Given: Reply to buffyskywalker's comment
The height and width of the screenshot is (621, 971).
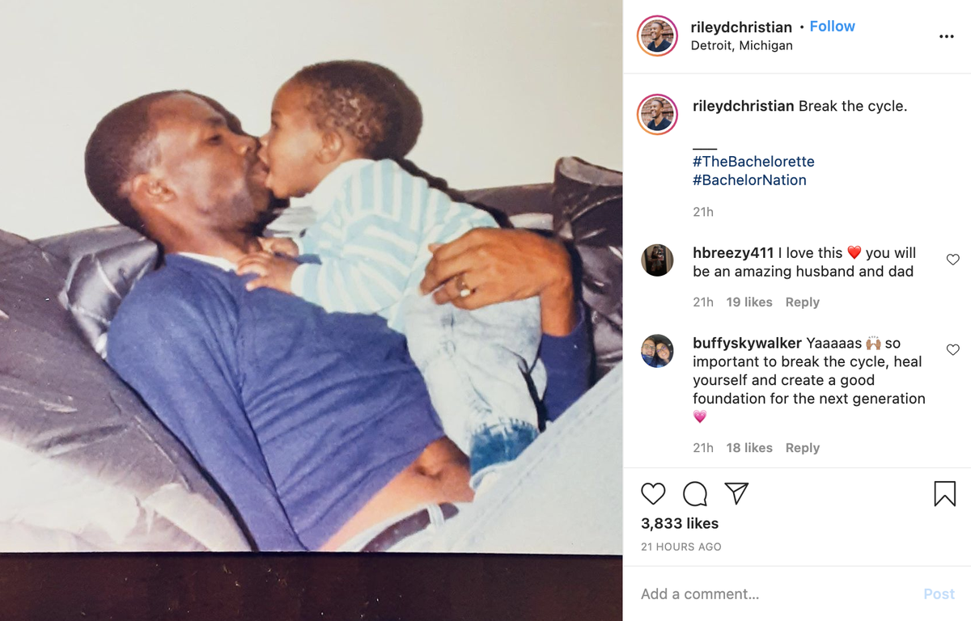Looking at the screenshot, I should tap(802, 447).
